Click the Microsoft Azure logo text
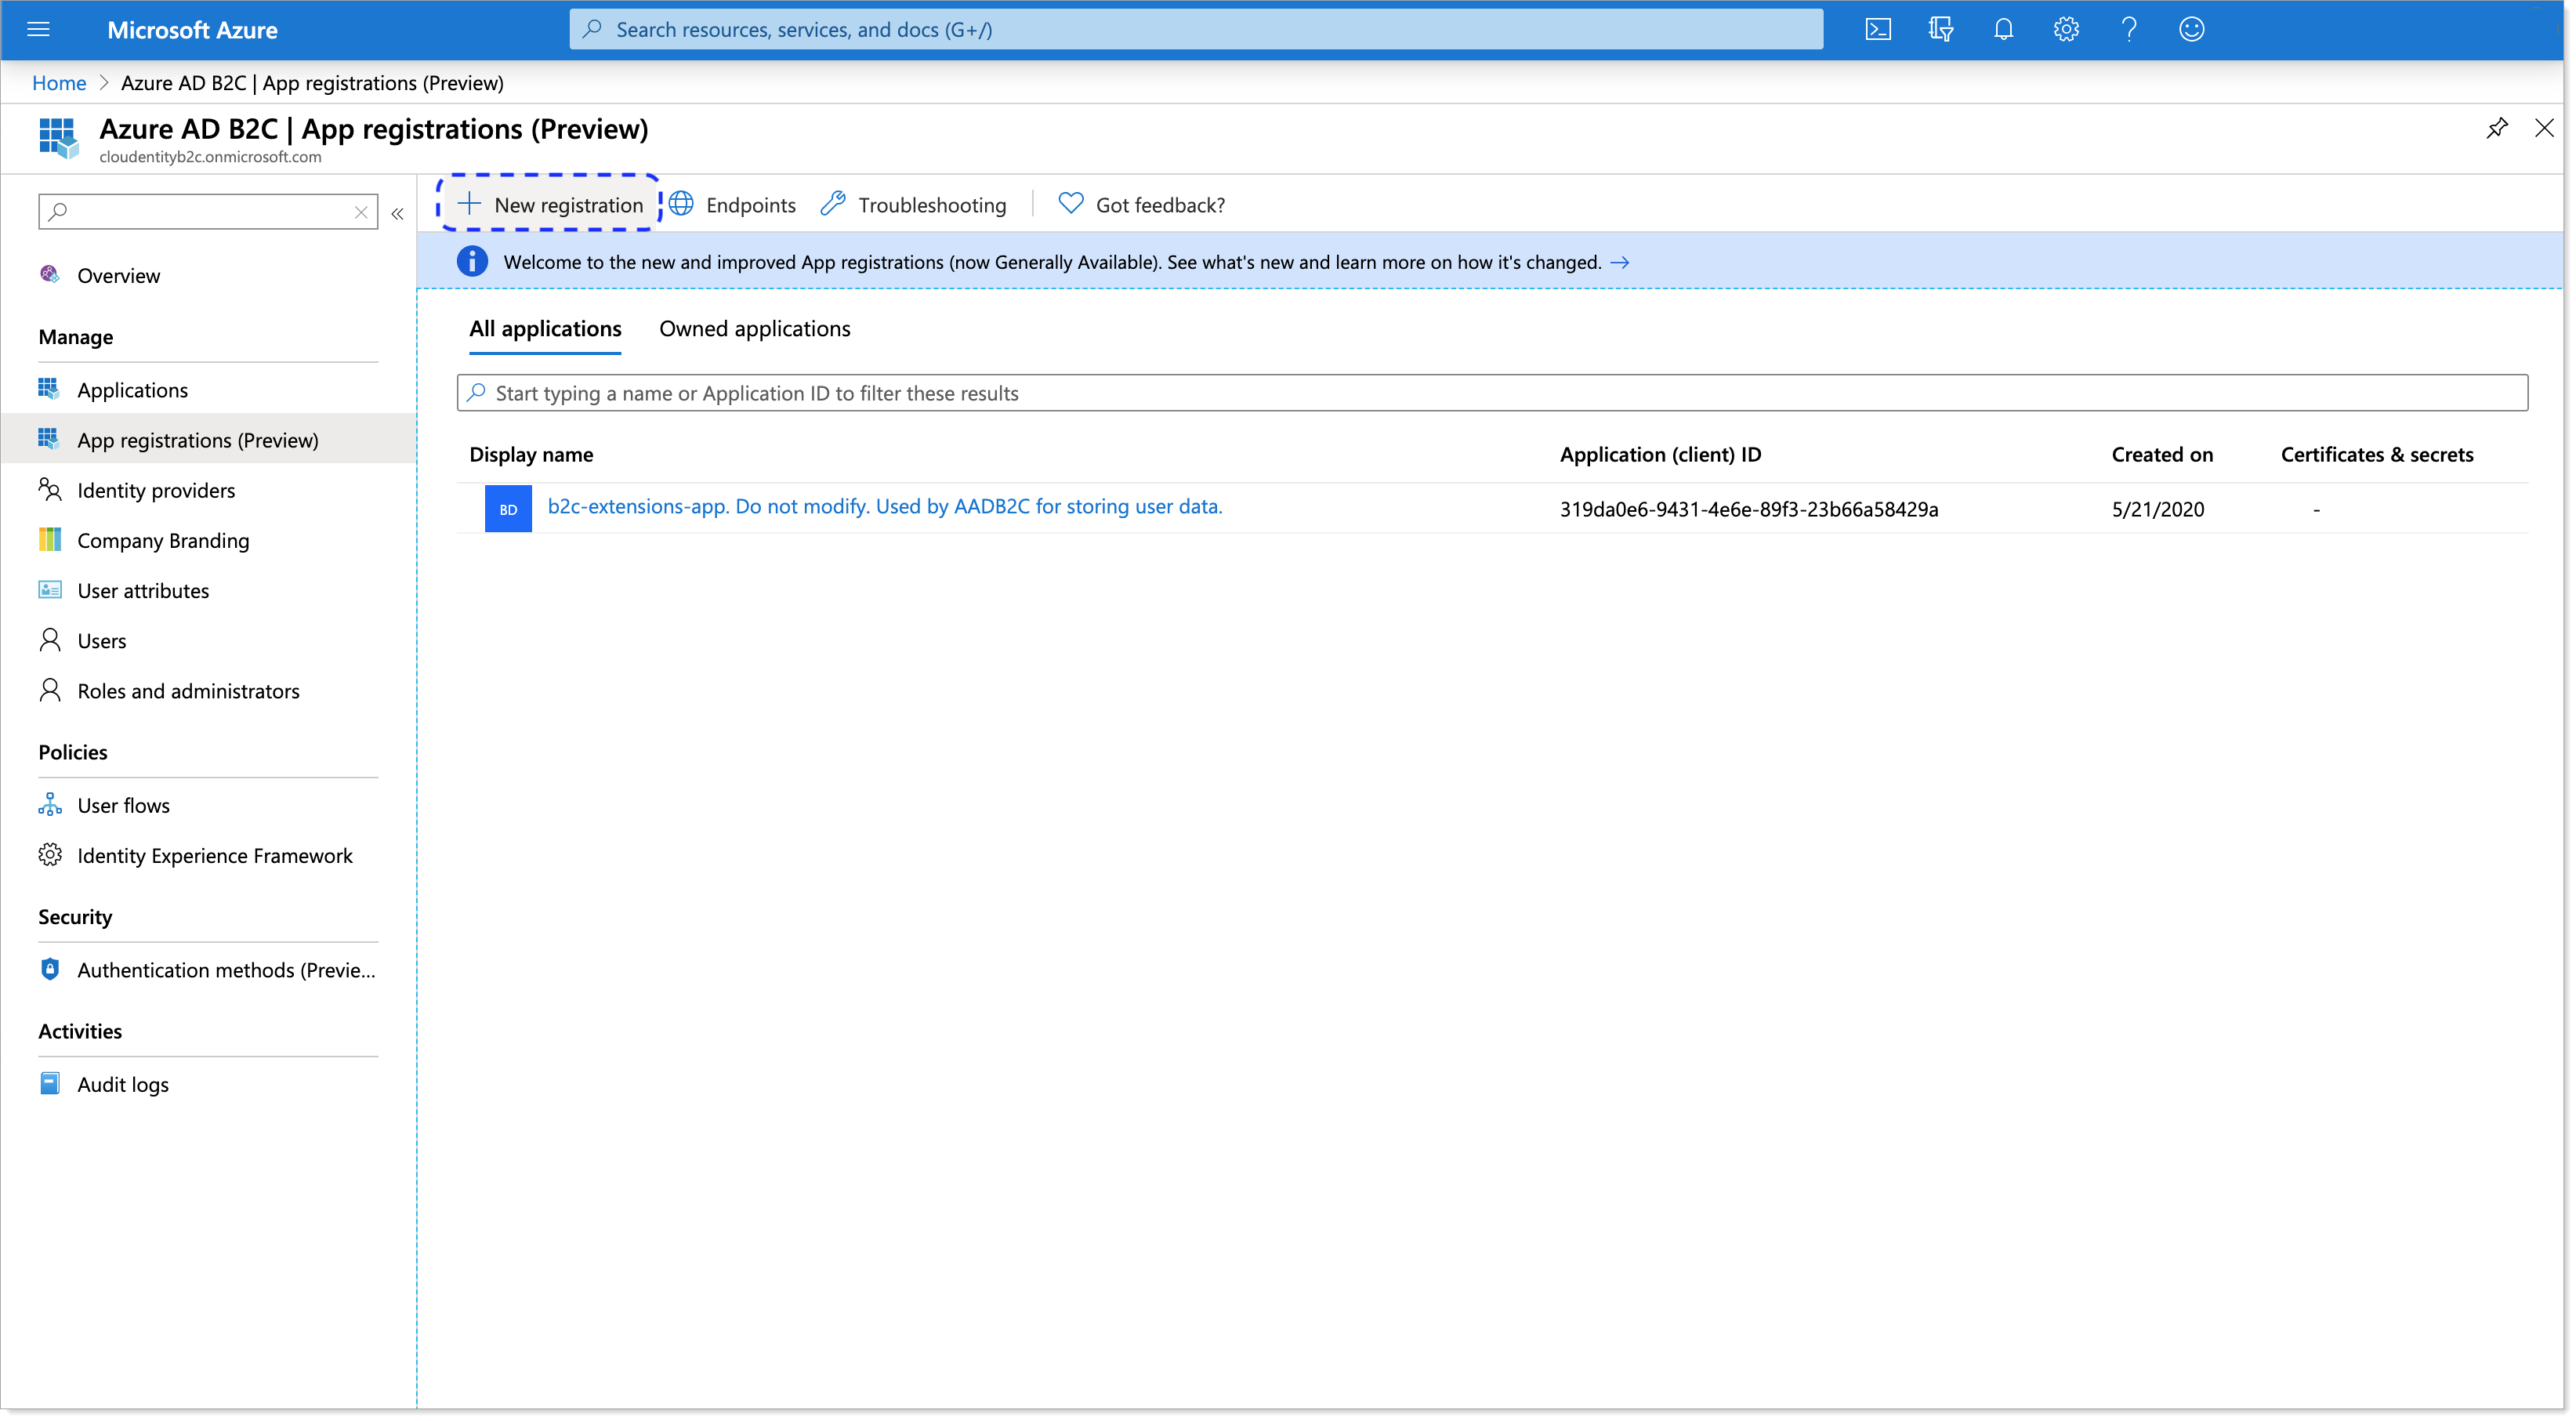The height and width of the screenshot is (1421, 2576). point(192,30)
